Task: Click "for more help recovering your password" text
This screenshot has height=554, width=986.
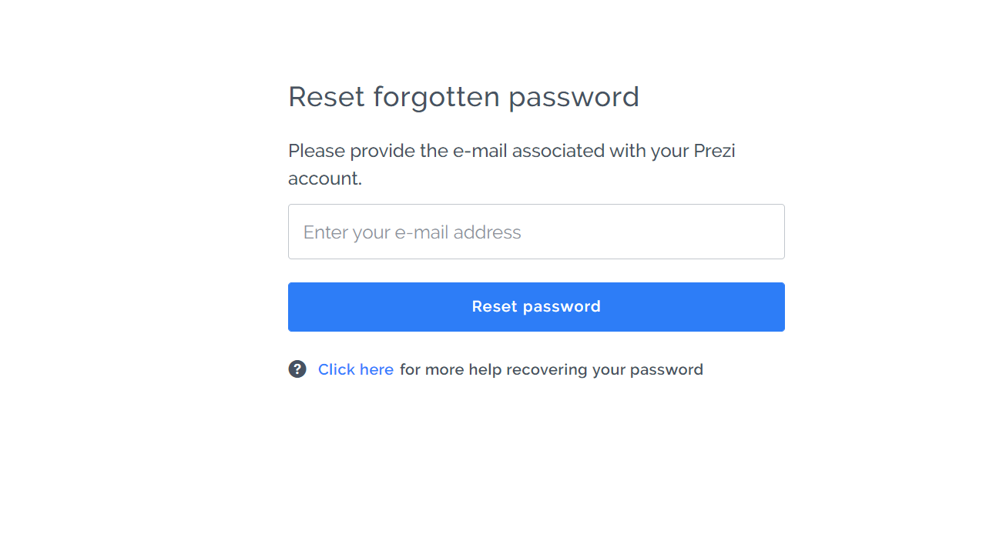Action: pyautogui.click(x=551, y=369)
